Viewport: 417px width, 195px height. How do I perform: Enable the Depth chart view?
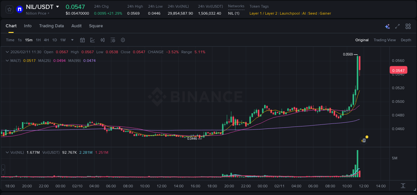(406, 40)
